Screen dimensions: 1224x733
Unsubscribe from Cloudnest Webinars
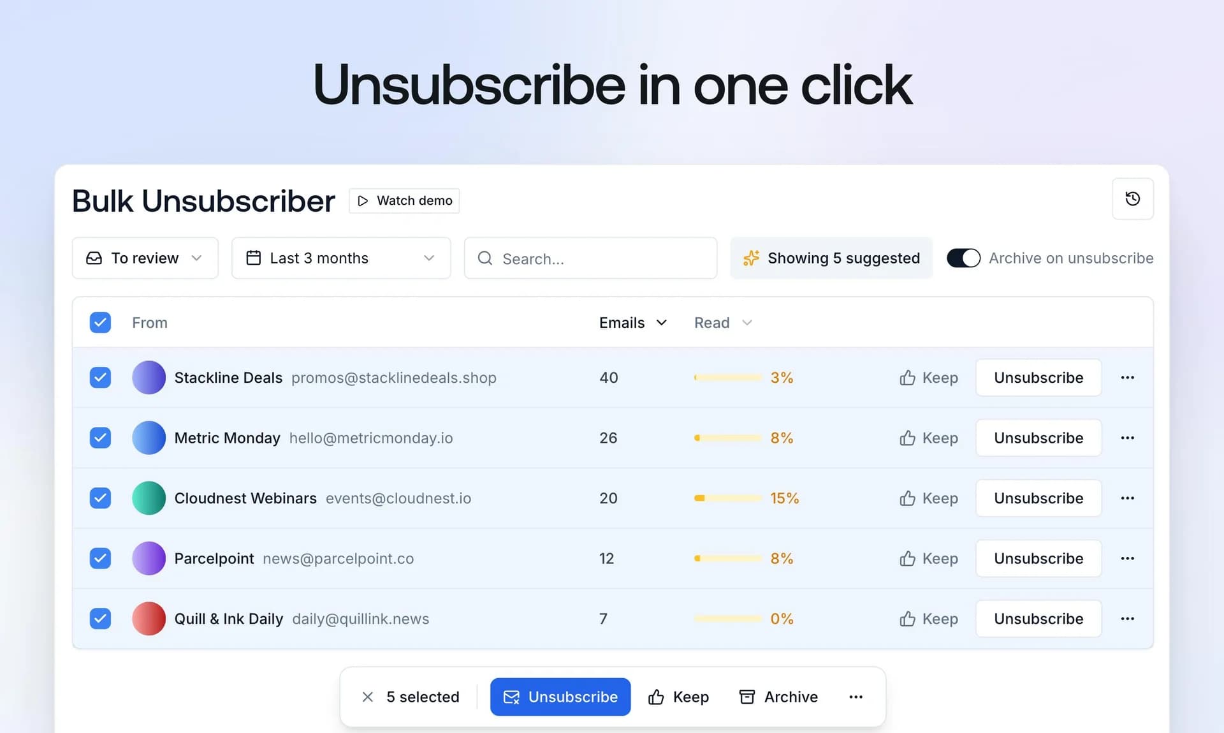click(1038, 498)
